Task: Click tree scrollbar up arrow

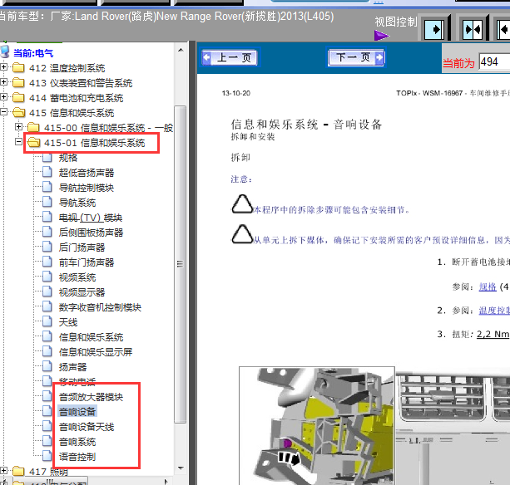Action: [181, 50]
